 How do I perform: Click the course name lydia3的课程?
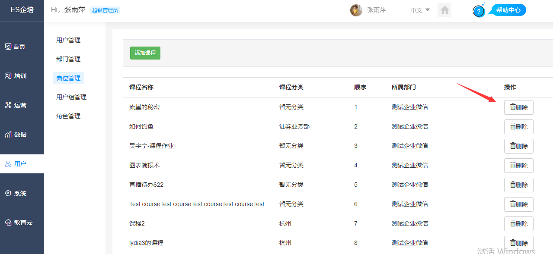146,243
